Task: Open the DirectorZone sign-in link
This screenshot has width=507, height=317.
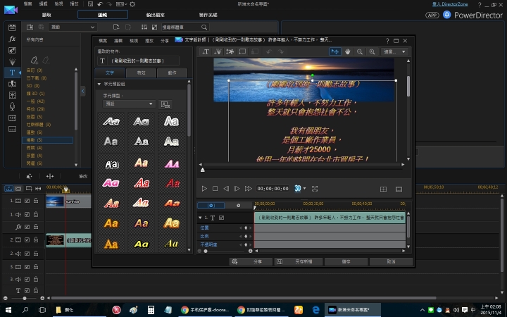Action: pyautogui.click(x=450, y=4)
